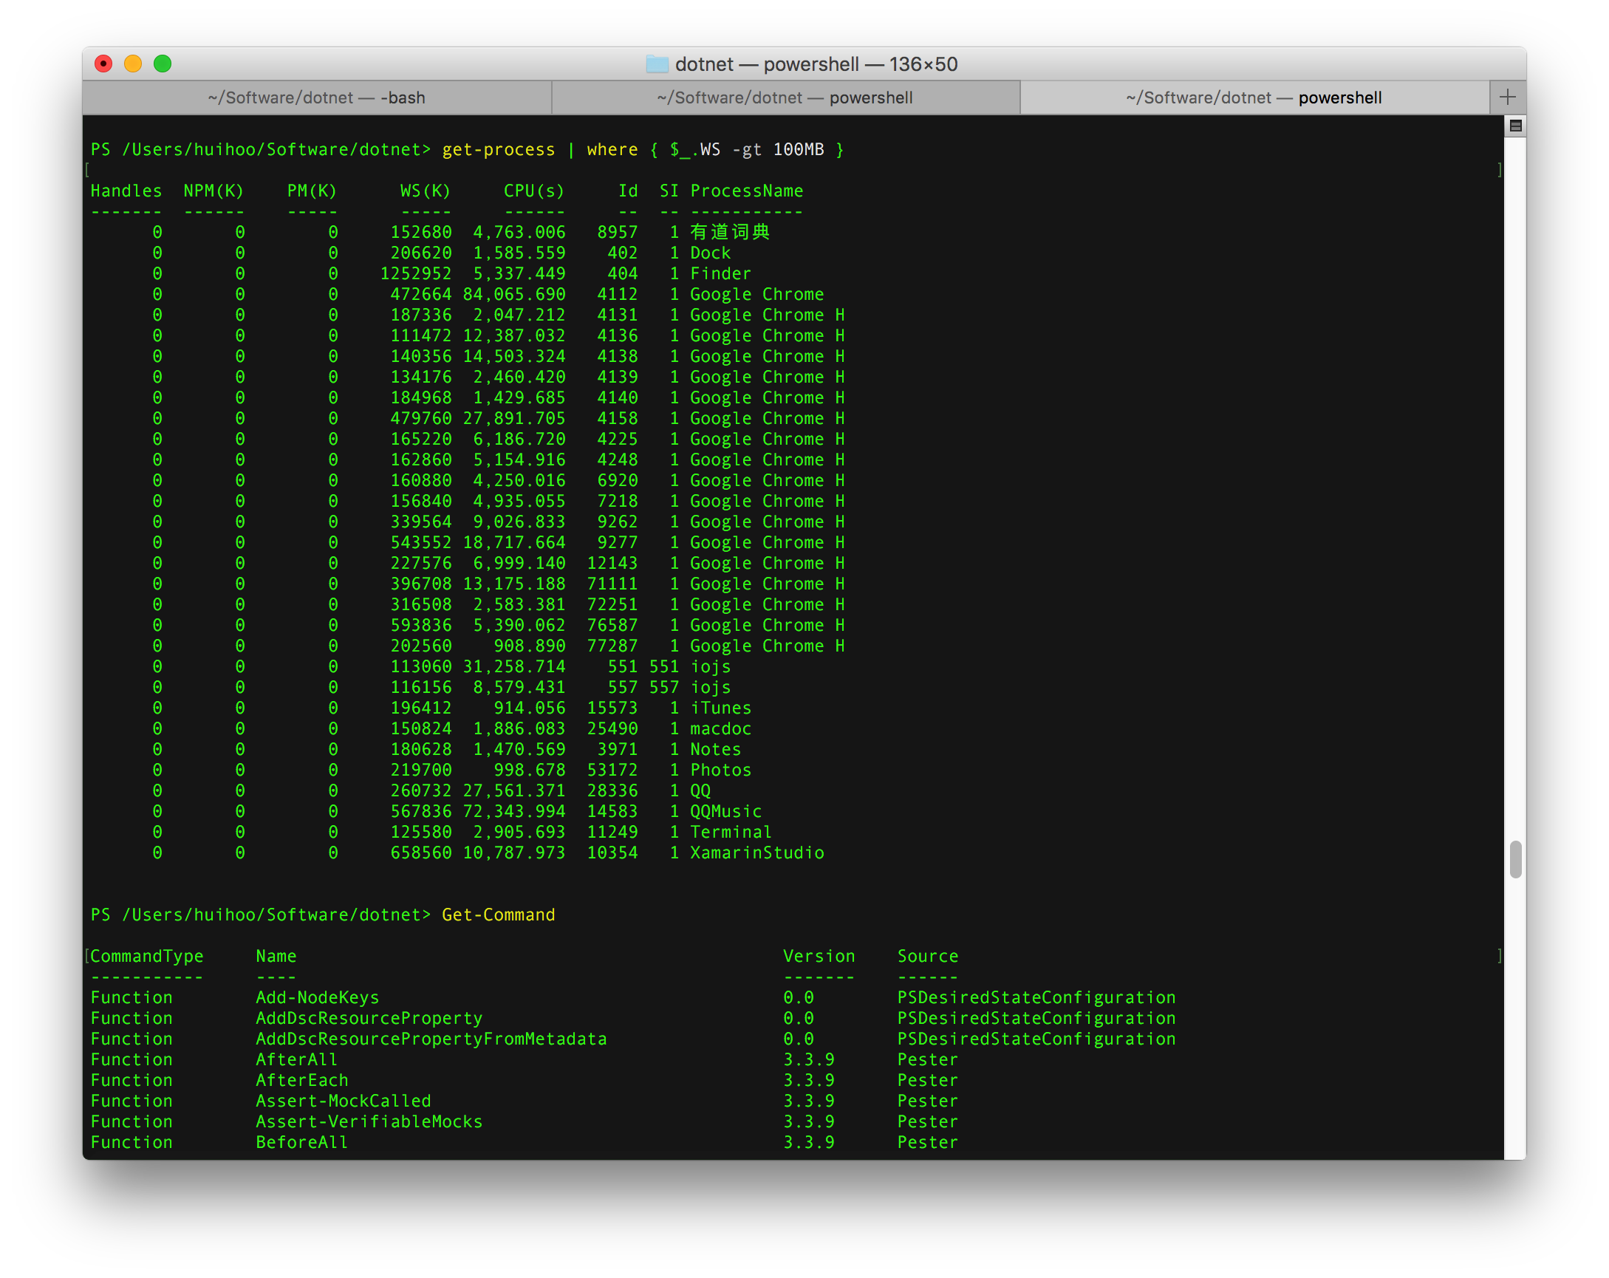This screenshot has height=1278, width=1609.
Task: Click the 'ProcessName' column header
Action: (x=745, y=191)
